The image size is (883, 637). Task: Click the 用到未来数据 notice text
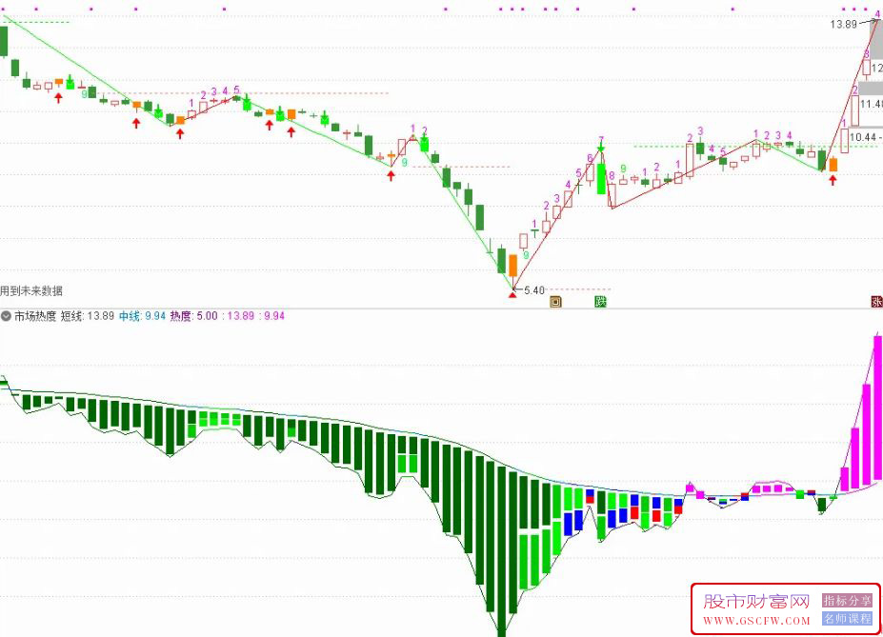coord(31,291)
